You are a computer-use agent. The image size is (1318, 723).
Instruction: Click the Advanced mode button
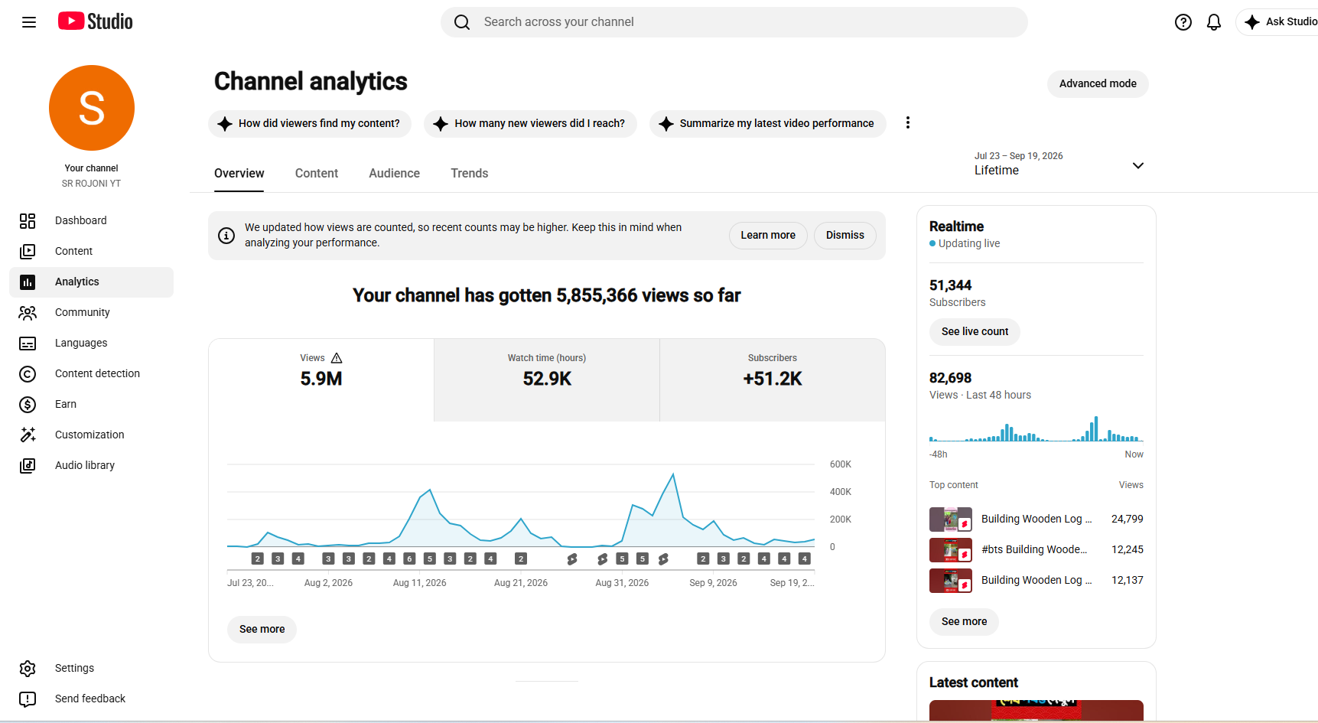pos(1098,84)
